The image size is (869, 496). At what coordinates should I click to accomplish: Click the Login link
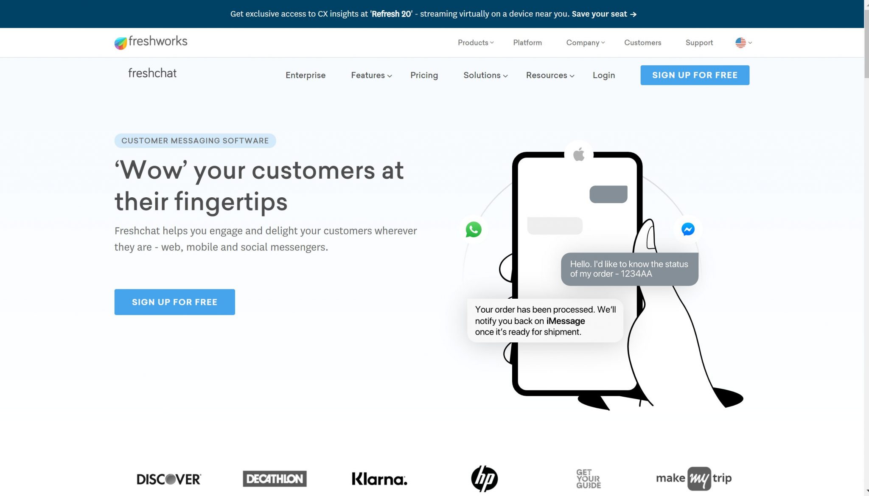point(603,75)
